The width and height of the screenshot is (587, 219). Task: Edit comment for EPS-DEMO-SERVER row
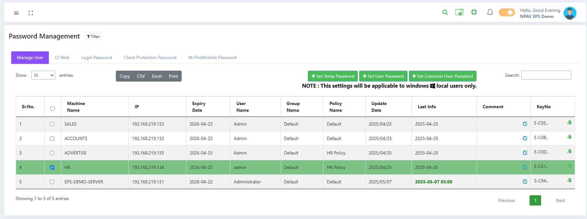tap(525, 181)
